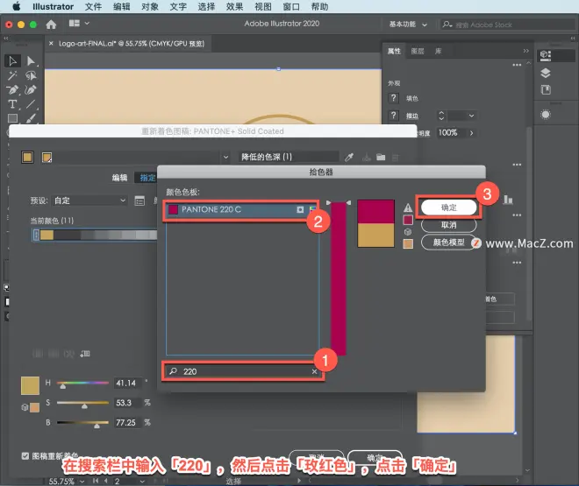The height and width of the screenshot is (486, 579).
Task: Clear the 220 search with X icon
Action: pyautogui.click(x=314, y=371)
